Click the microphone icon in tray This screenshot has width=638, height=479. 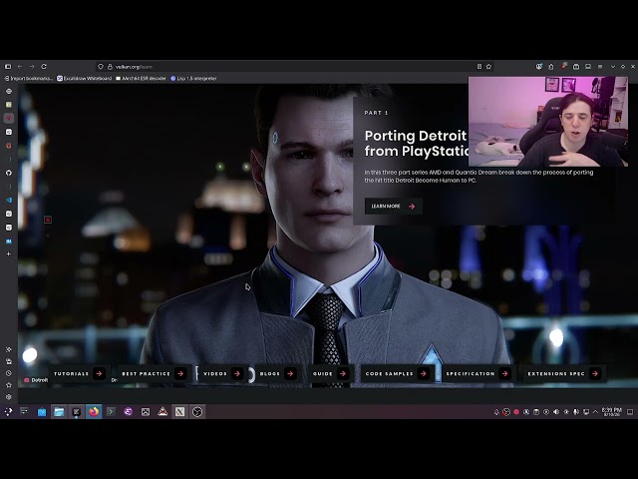tap(576, 412)
